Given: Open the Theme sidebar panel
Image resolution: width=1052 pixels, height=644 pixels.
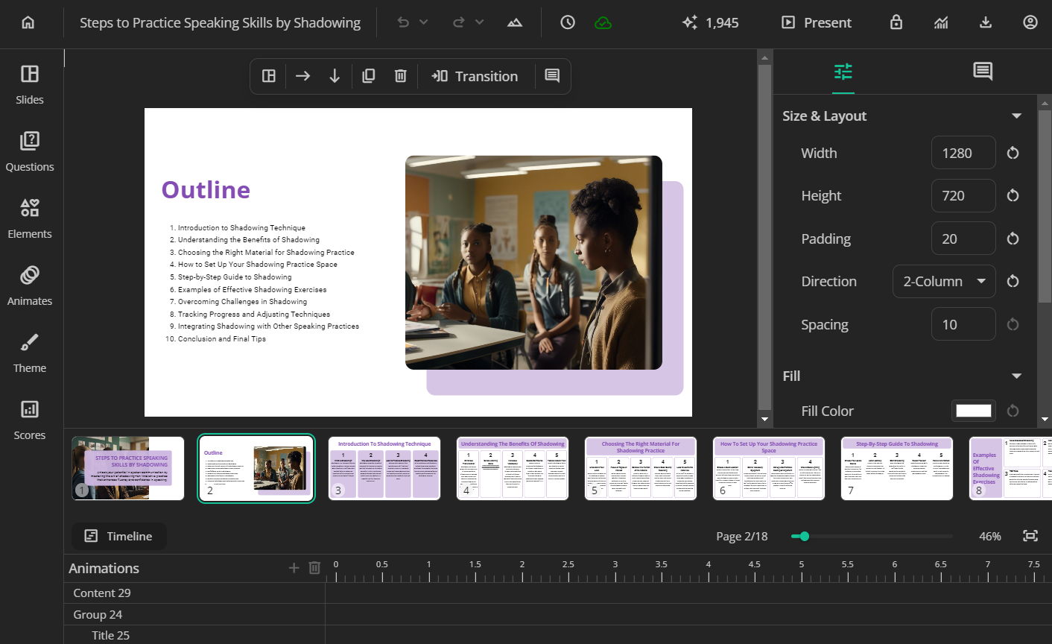Looking at the screenshot, I should (x=30, y=353).
